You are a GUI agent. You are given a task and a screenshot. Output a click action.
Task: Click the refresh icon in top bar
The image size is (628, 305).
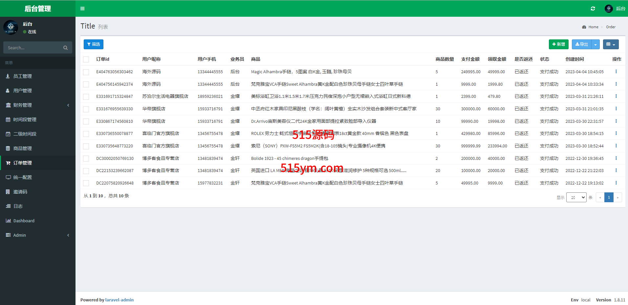pyautogui.click(x=593, y=9)
